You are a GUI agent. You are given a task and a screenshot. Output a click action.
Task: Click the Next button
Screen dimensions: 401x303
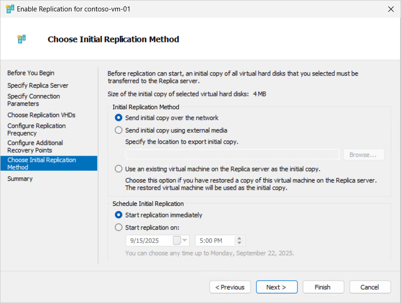tap(276, 287)
